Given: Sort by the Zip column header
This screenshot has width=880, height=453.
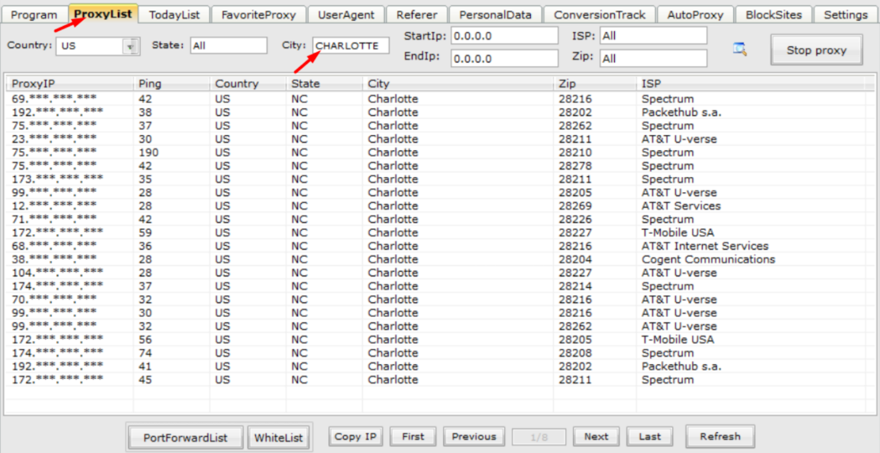Looking at the screenshot, I should (x=595, y=84).
